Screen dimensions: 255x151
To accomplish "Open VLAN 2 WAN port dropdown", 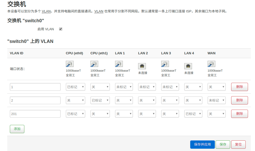I will pyautogui.click(x=217, y=100).
